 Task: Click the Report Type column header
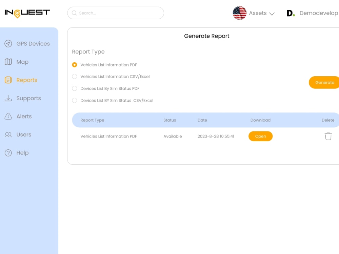click(x=92, y=120)
